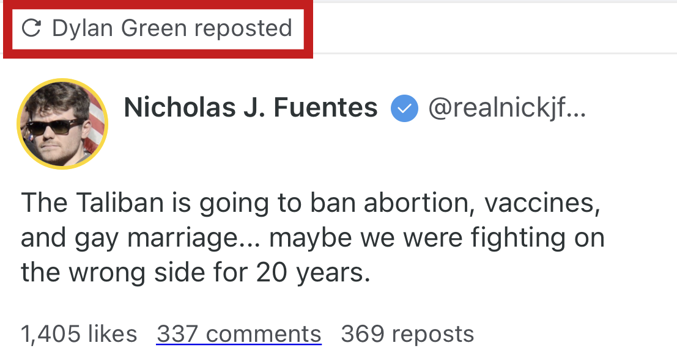Open Nicholas J. Fuentes display name
Screen dimensions: 677x362
[251, 108]
